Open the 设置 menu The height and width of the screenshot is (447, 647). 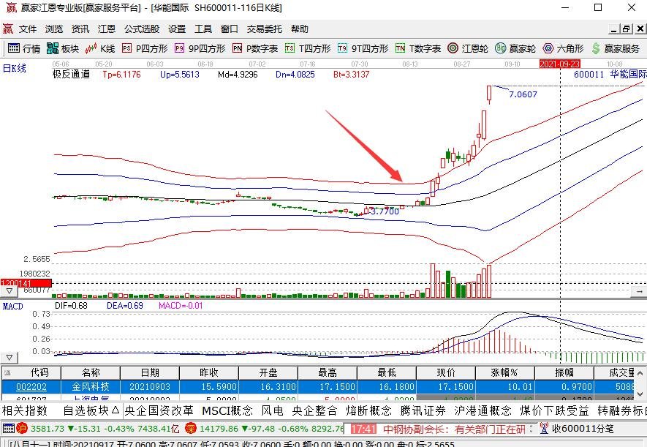[x=177, y=29]
